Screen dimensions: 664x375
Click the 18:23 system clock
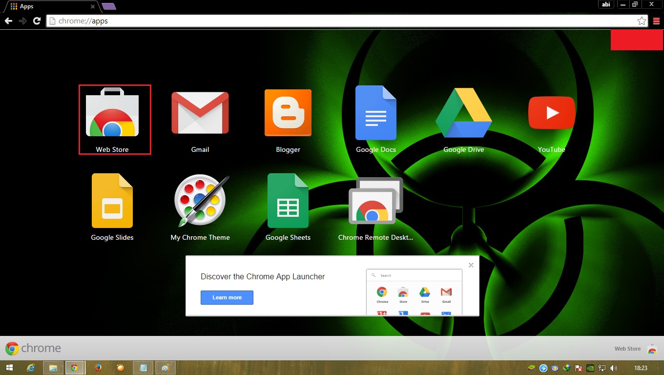click(641, 368)
